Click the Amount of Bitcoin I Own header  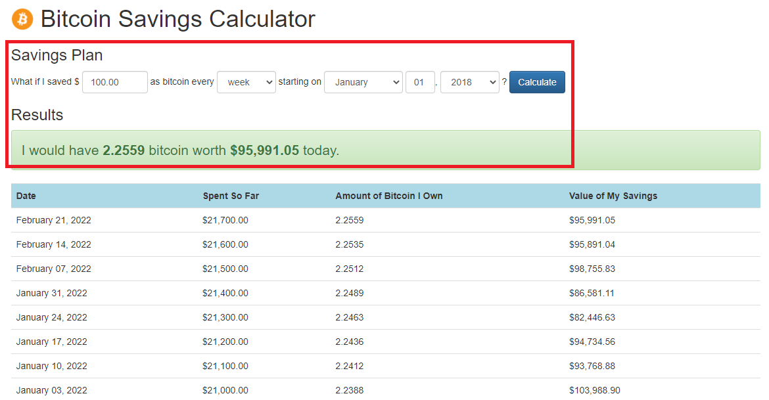pos(389,196)
